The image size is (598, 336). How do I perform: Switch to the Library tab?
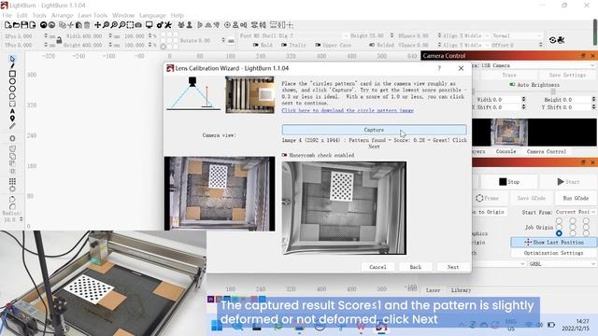click(461, 290)
